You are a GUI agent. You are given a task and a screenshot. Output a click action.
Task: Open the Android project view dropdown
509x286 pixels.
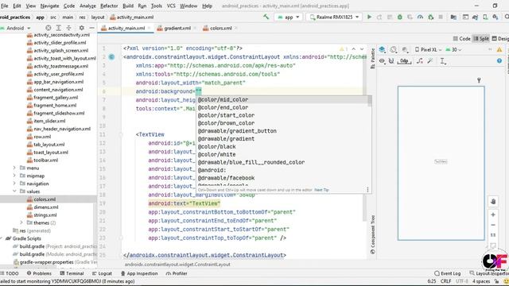[x=15, y=28]
